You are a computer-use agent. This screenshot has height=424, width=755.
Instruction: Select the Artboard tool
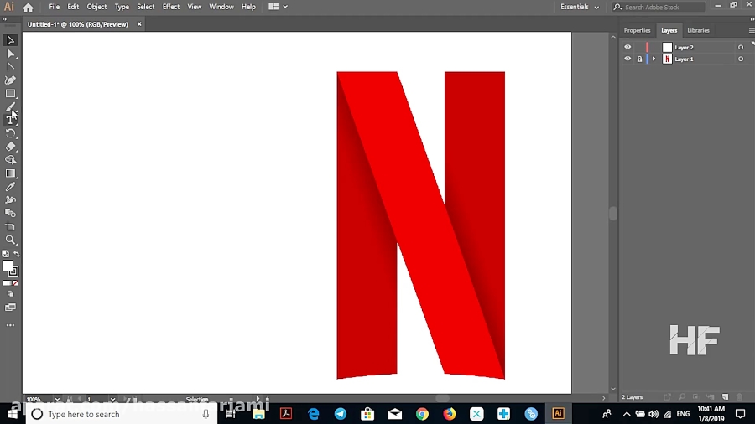click(x=10, y=226)
